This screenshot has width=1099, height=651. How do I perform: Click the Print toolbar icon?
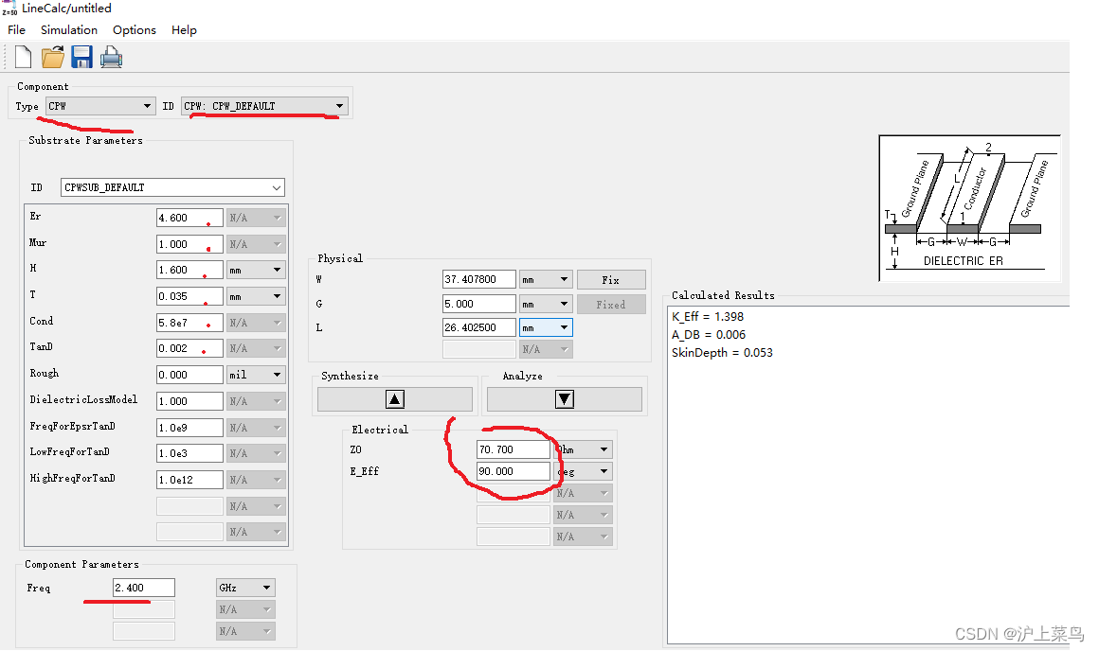112,57
